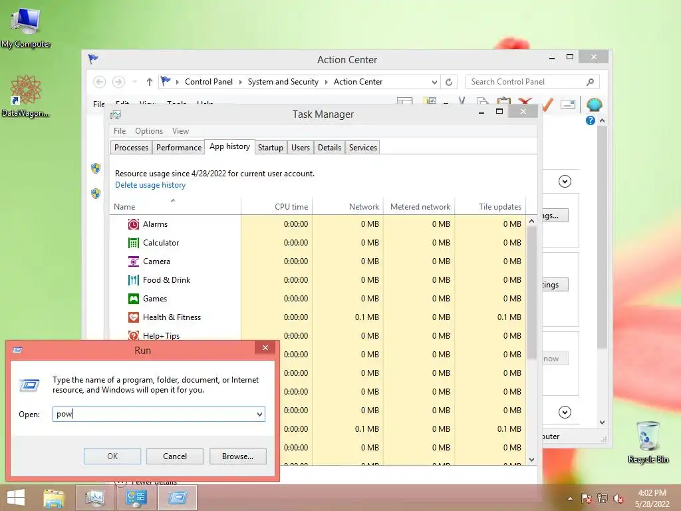Viewport: 681px width, 511px height.
Task: Show hidden system tray icons
Action: pyautogui.click(x=570, y=498)
